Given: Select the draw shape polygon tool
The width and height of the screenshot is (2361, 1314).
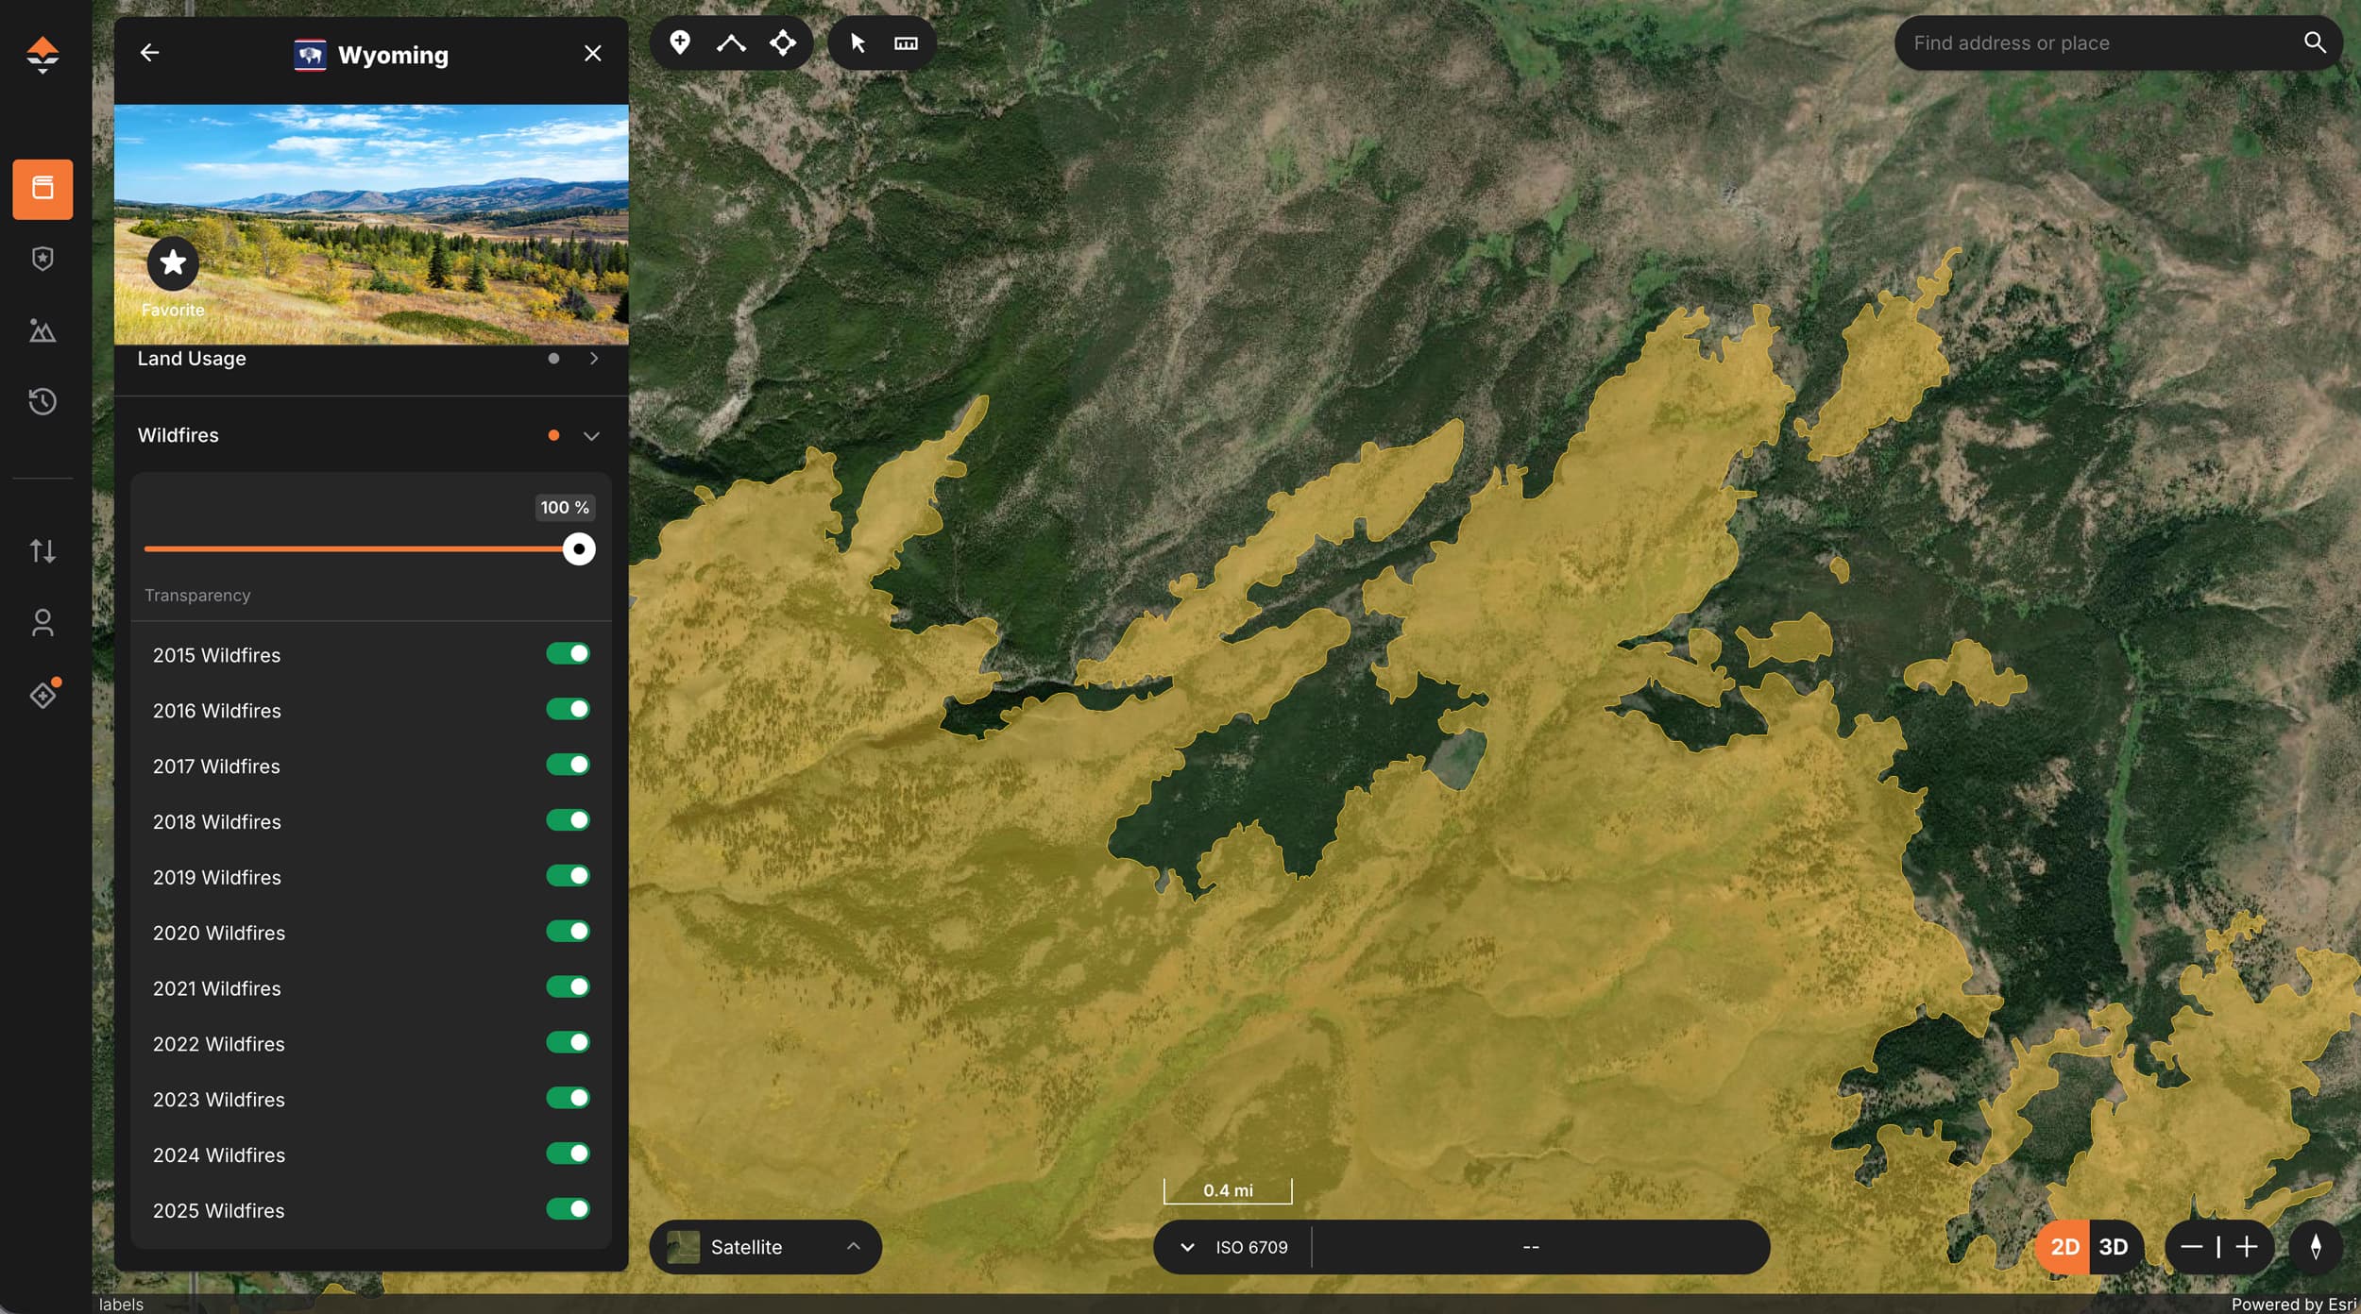Looking at the screenshot, I should click(x=783, y=42).
